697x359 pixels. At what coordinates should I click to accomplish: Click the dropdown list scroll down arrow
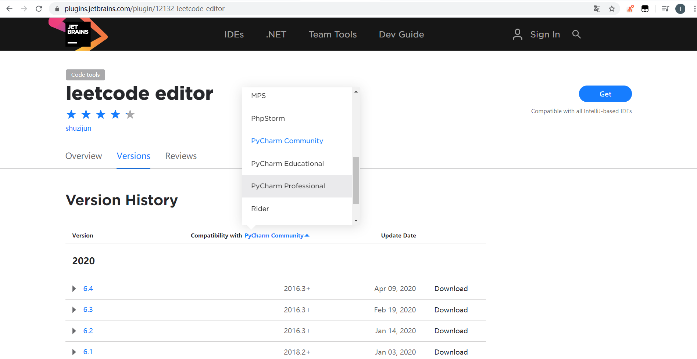356,221
